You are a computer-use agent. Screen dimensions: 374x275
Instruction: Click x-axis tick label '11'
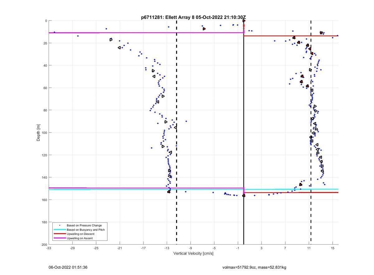[x=309, y=248]
